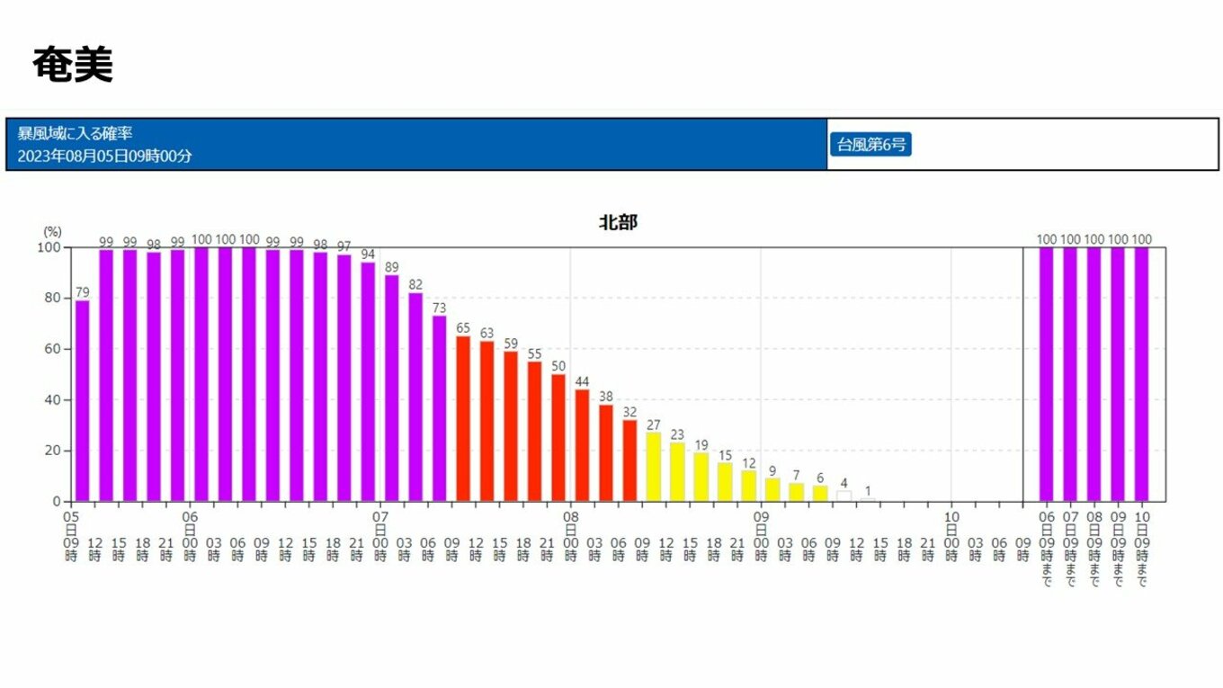Image resolution: width=1223 pixels, height=688 pixels.
Task: Select the cumulative bar for 10日09時まで
Action: point(1141,374)
